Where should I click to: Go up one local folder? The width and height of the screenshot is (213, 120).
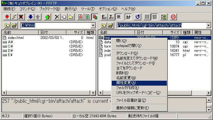pyautogui.click(x=7, y=25)
